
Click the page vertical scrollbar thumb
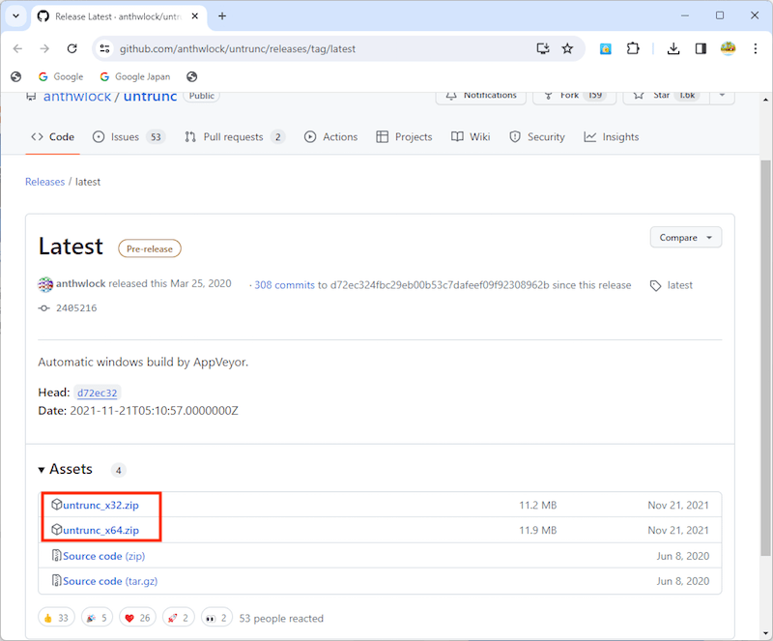(765, 358)
